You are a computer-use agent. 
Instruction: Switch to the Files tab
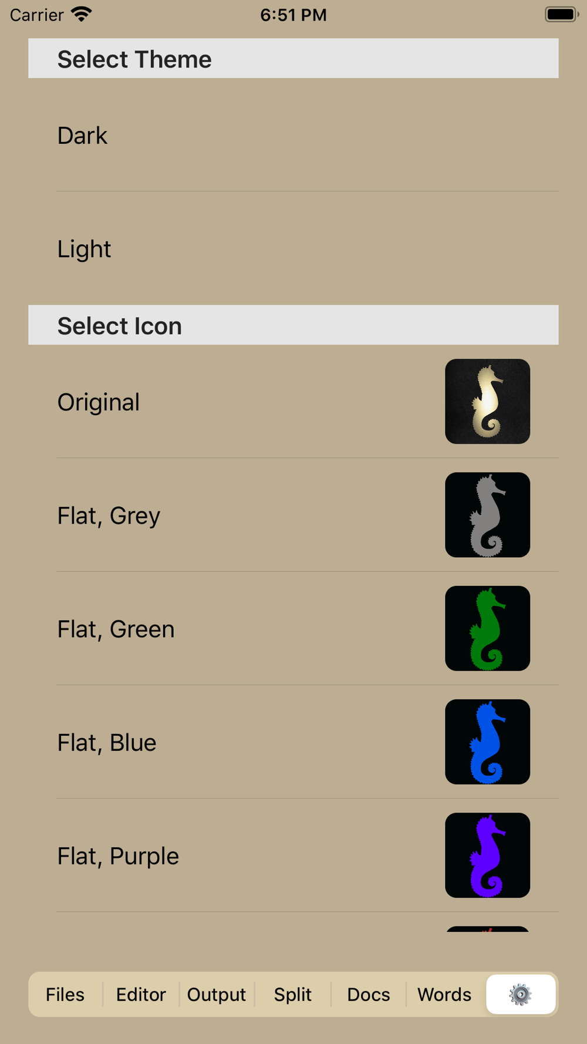click(x=65, y=994)
